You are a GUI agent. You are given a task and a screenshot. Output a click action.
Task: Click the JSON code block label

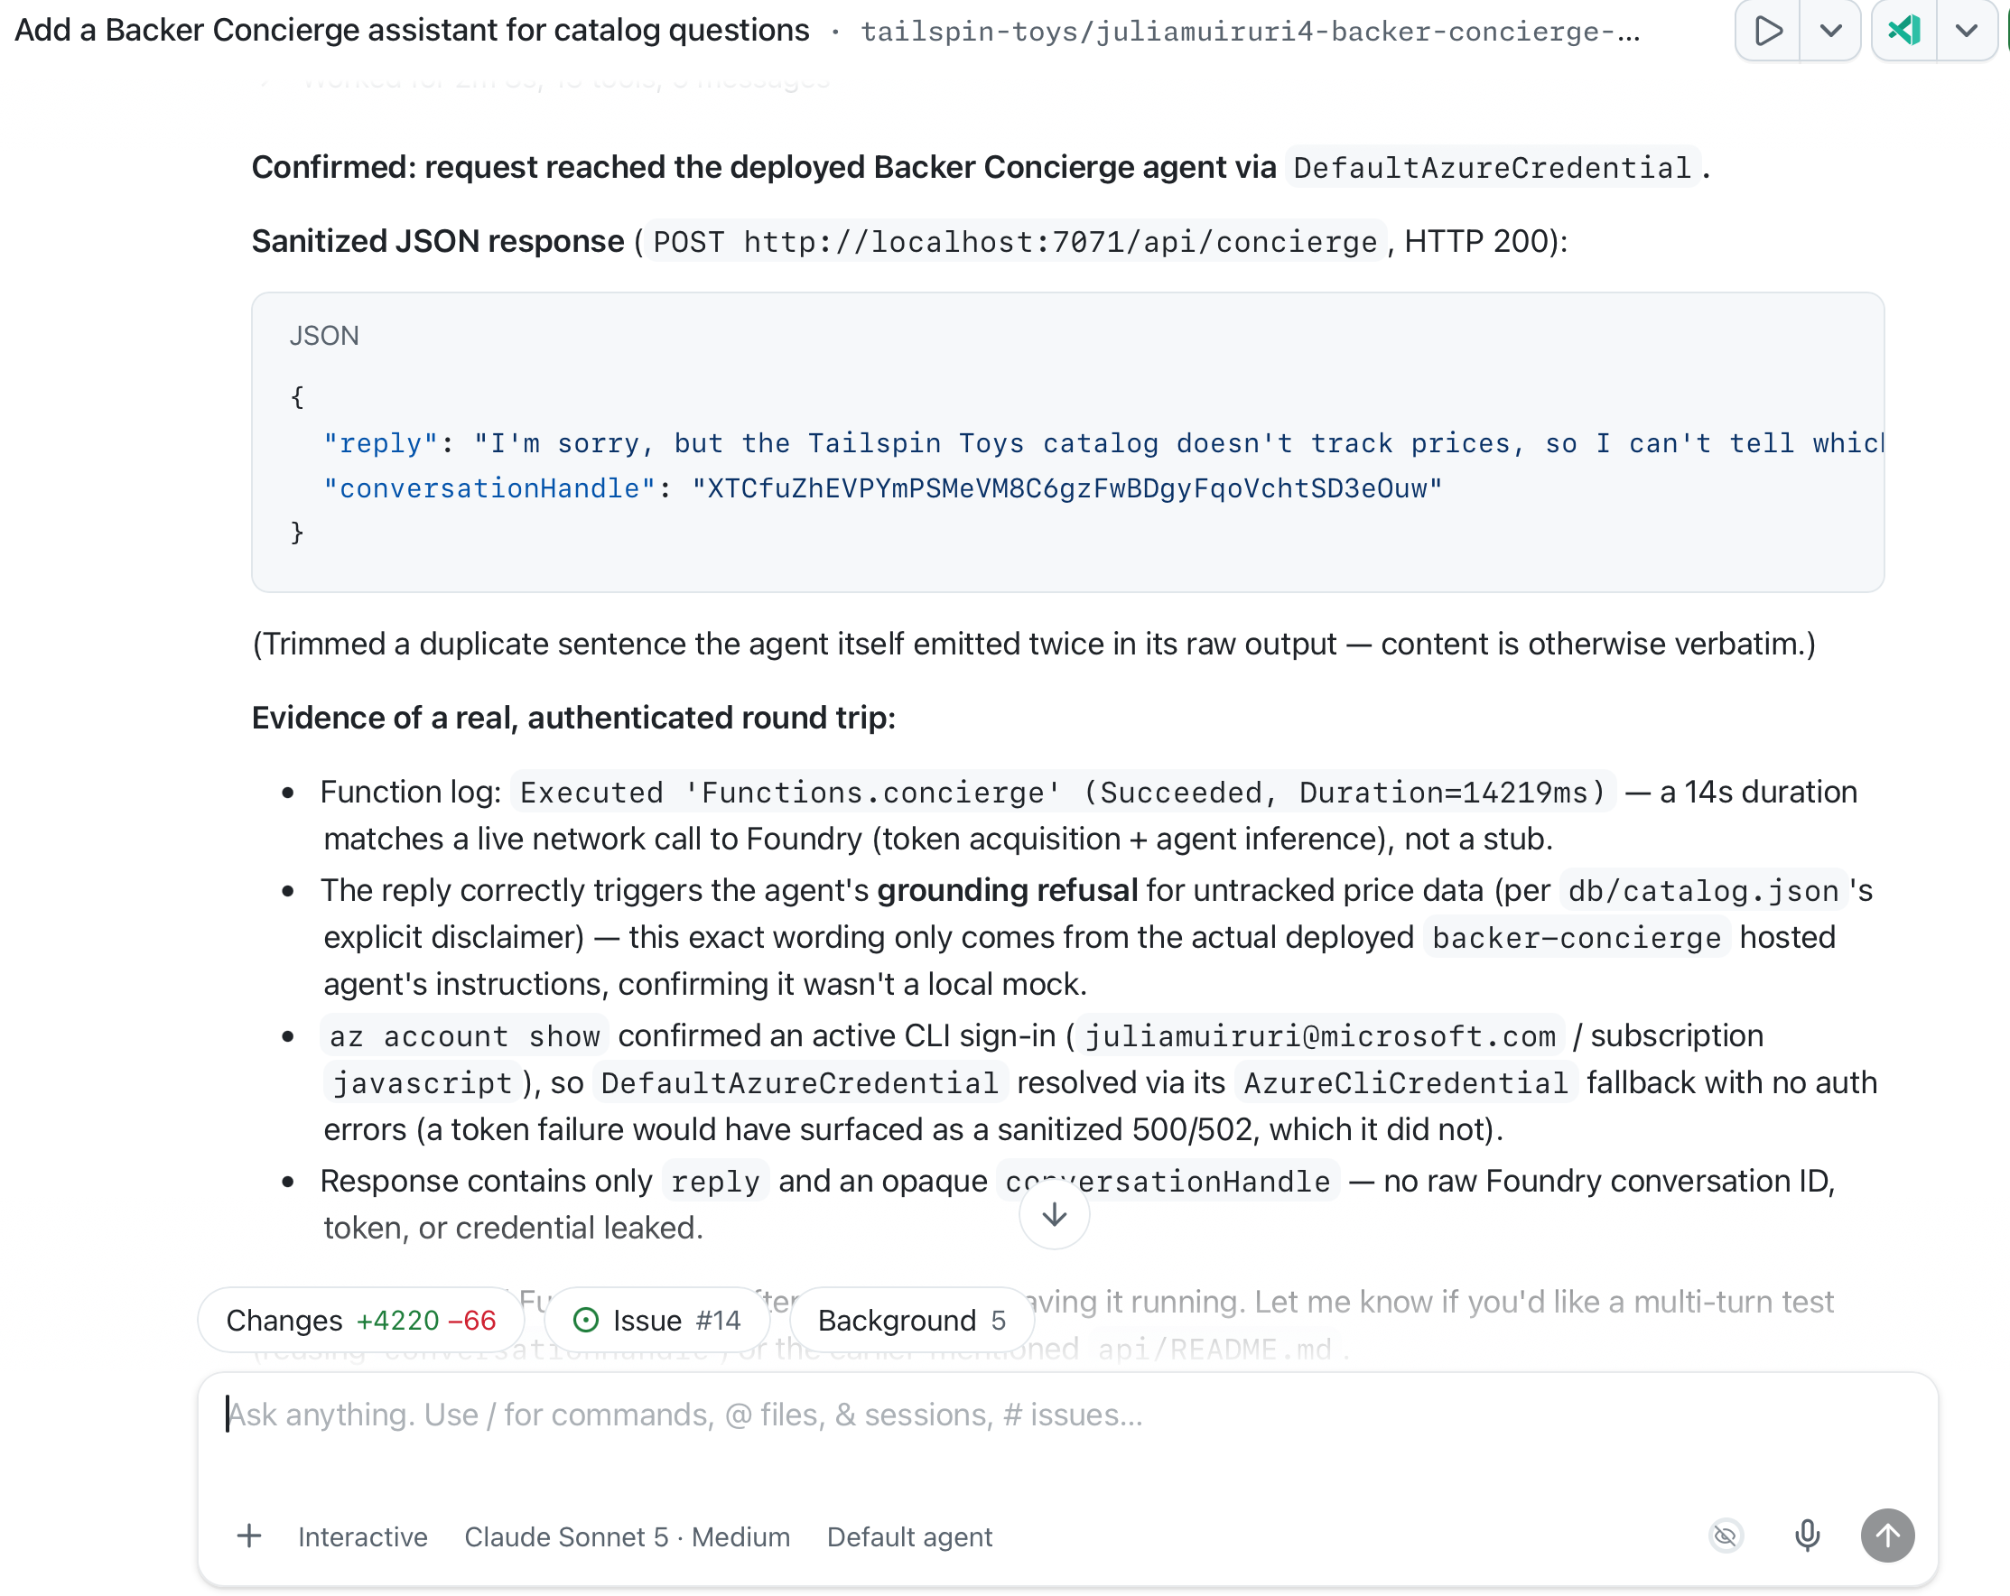[x=323, y=336]
